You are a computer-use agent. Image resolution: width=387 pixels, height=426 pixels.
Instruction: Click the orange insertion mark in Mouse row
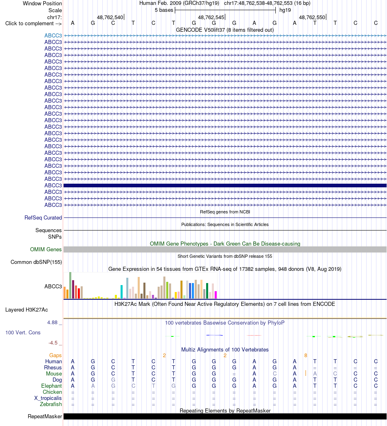[x=306, y=373]
